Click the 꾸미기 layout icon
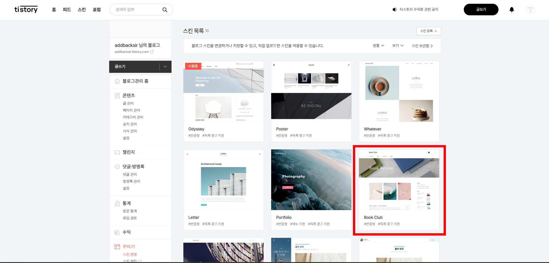This screenshot has height=263, width=549. coord(117,247)
